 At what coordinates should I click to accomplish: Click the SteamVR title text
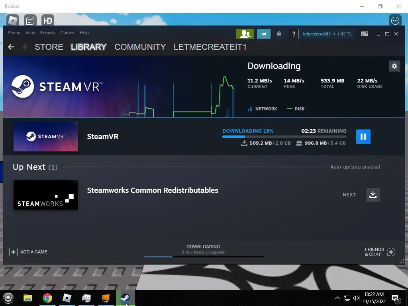coord(103,137)
